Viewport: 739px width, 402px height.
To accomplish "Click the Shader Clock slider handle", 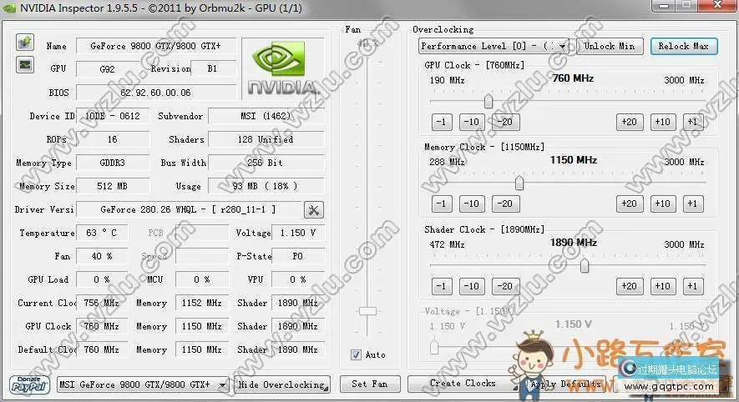I will pos(585,265).
